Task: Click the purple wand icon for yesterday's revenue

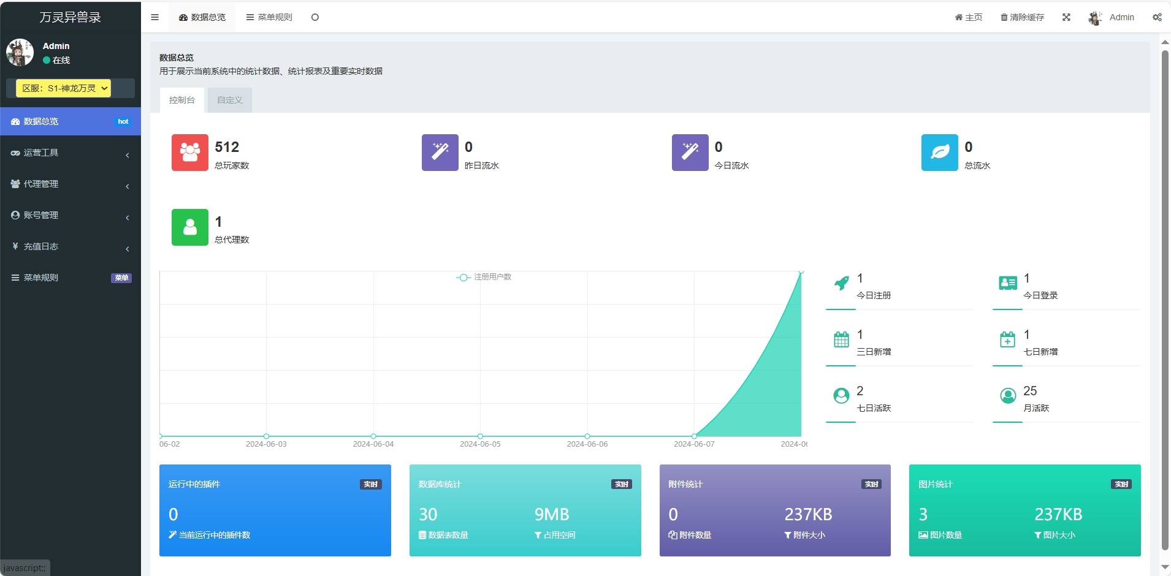Action: pos(440,153)
